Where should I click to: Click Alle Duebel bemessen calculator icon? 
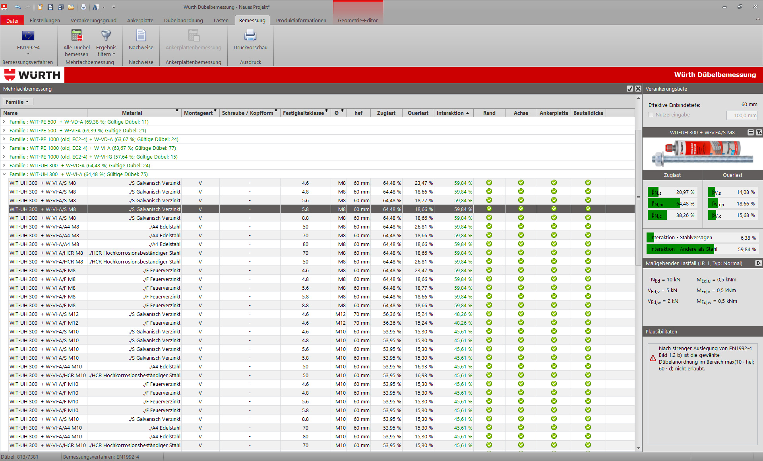tap(77, 35)
